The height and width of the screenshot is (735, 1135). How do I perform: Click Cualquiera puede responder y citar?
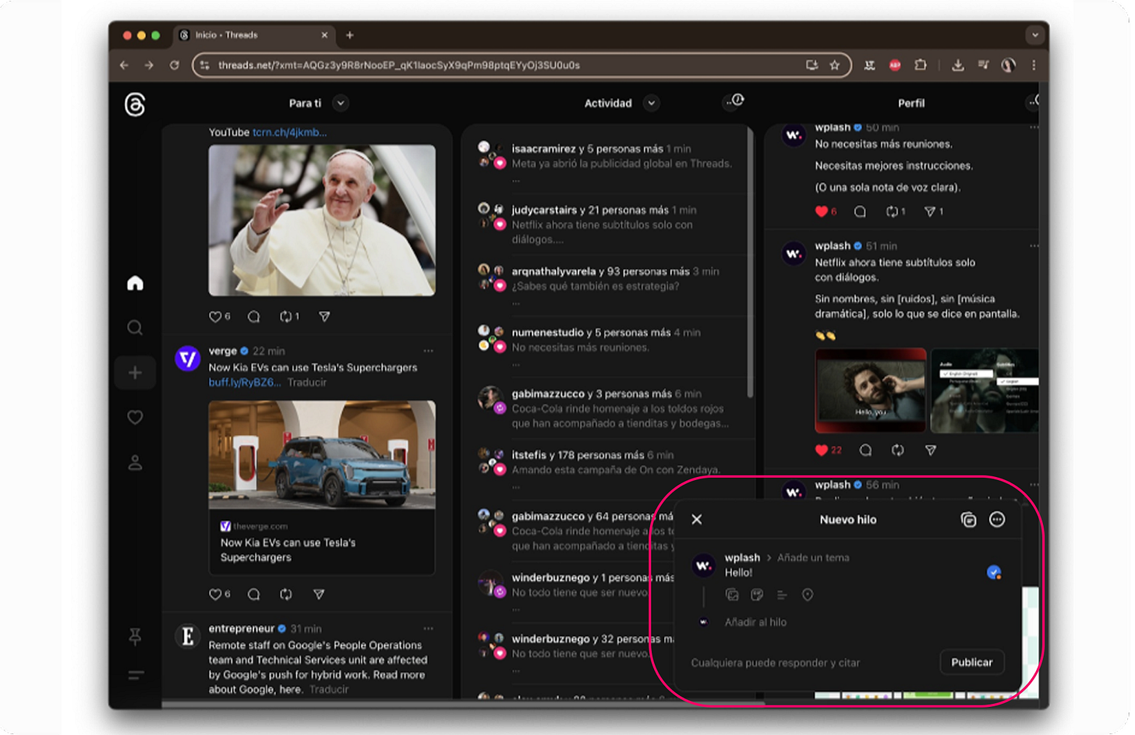click(x=776, y=663)
